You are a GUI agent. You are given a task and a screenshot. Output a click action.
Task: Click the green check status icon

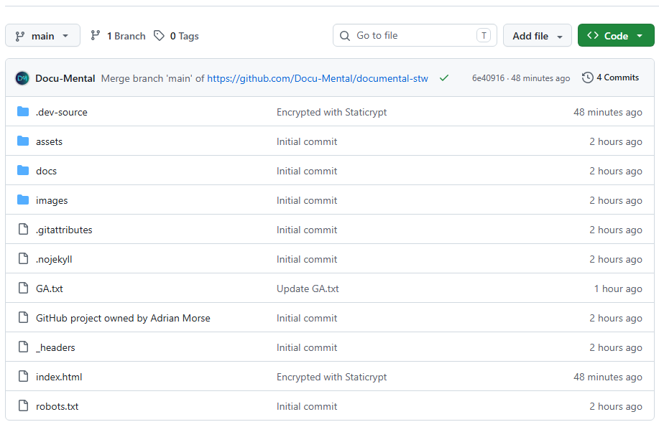pos(444,78)
